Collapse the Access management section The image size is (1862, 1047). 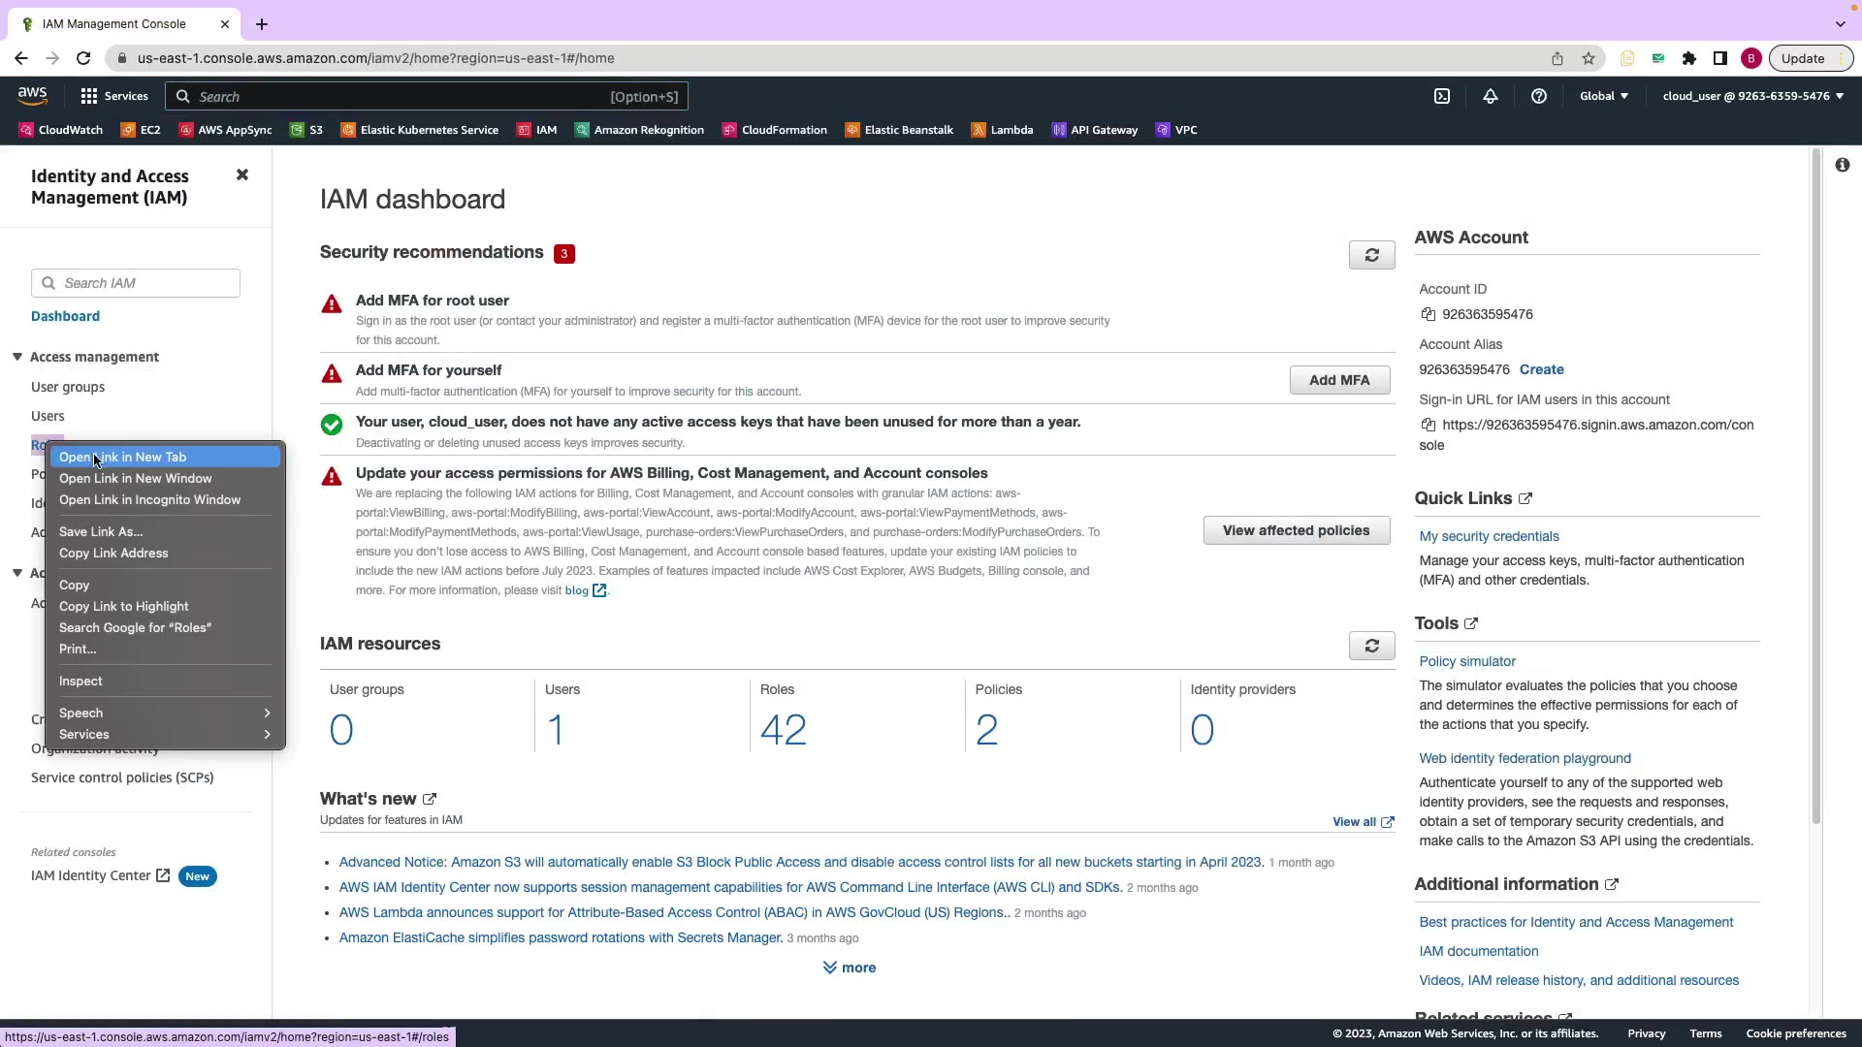pyautogui.click(x=17, y=357)
